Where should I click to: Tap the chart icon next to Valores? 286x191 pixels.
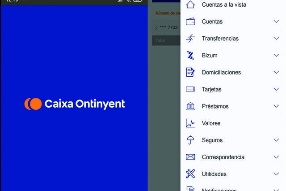190,123
